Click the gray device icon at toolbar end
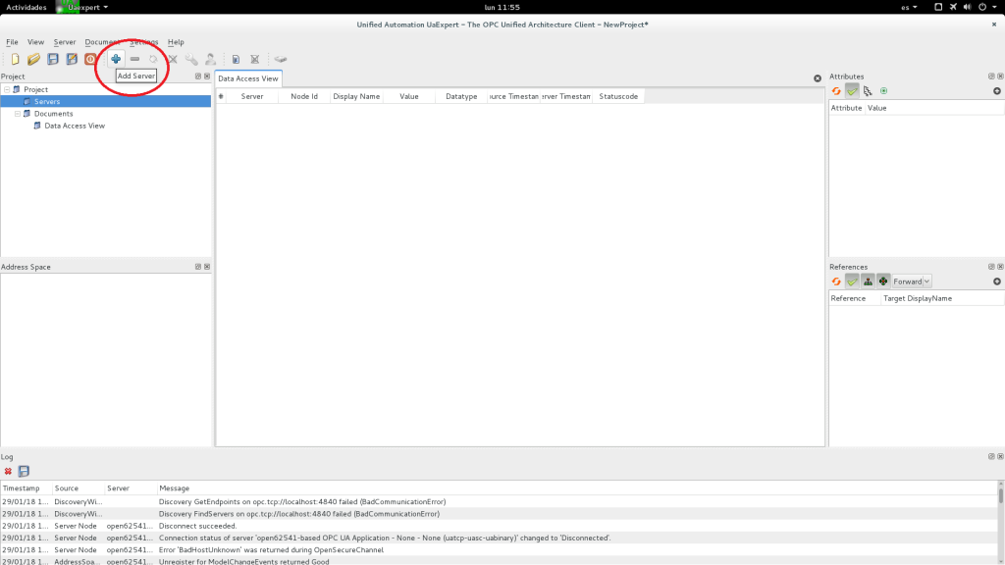 [281, 59]
